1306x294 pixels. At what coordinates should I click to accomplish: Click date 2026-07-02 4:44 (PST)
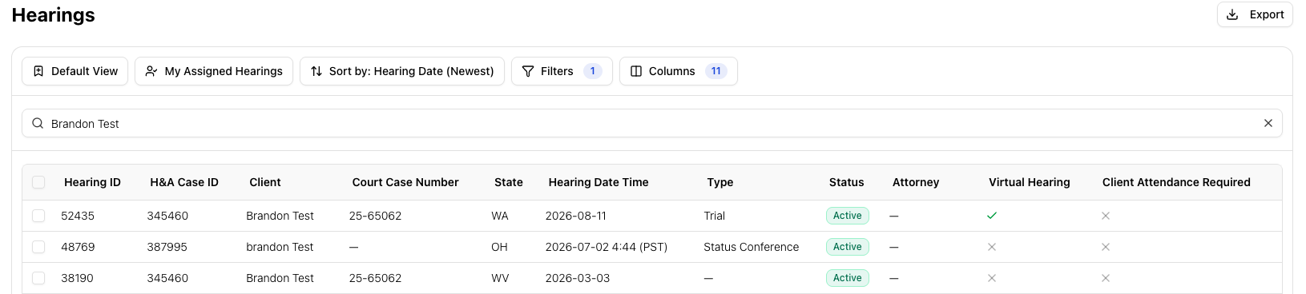pyautogui.click(x=607, y=247)
